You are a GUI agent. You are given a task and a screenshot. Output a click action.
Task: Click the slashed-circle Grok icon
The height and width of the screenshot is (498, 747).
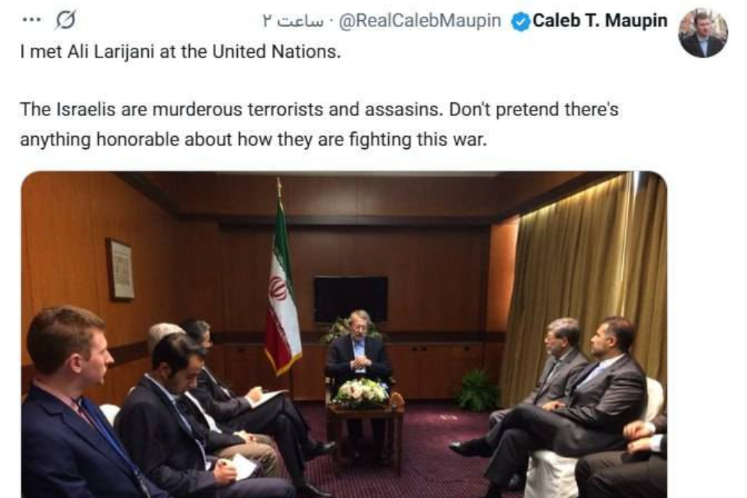65,21
